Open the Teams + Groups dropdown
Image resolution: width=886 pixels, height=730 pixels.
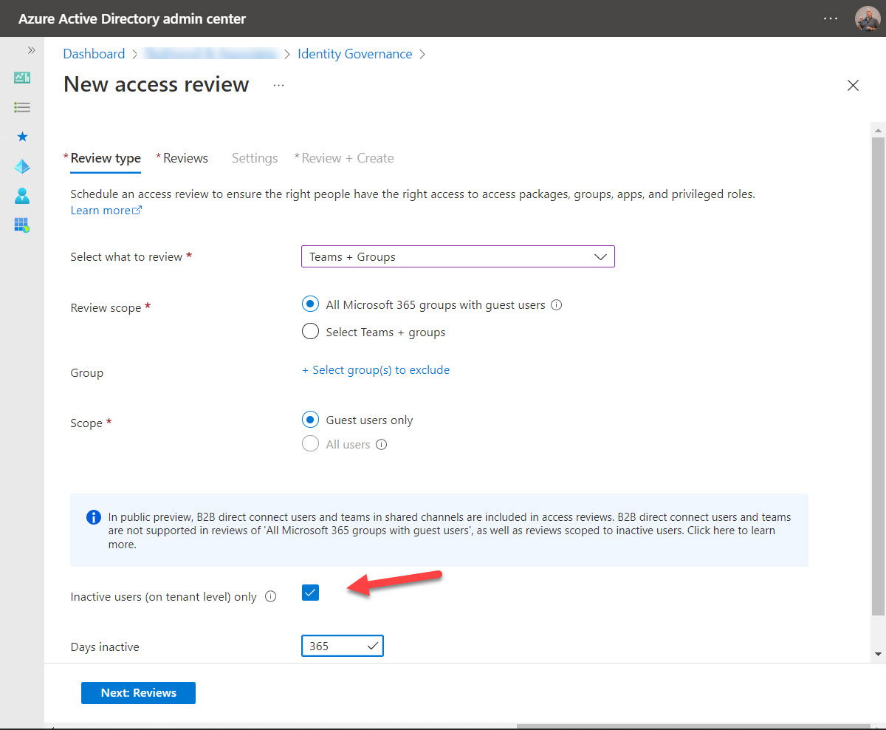coord(458,256)
